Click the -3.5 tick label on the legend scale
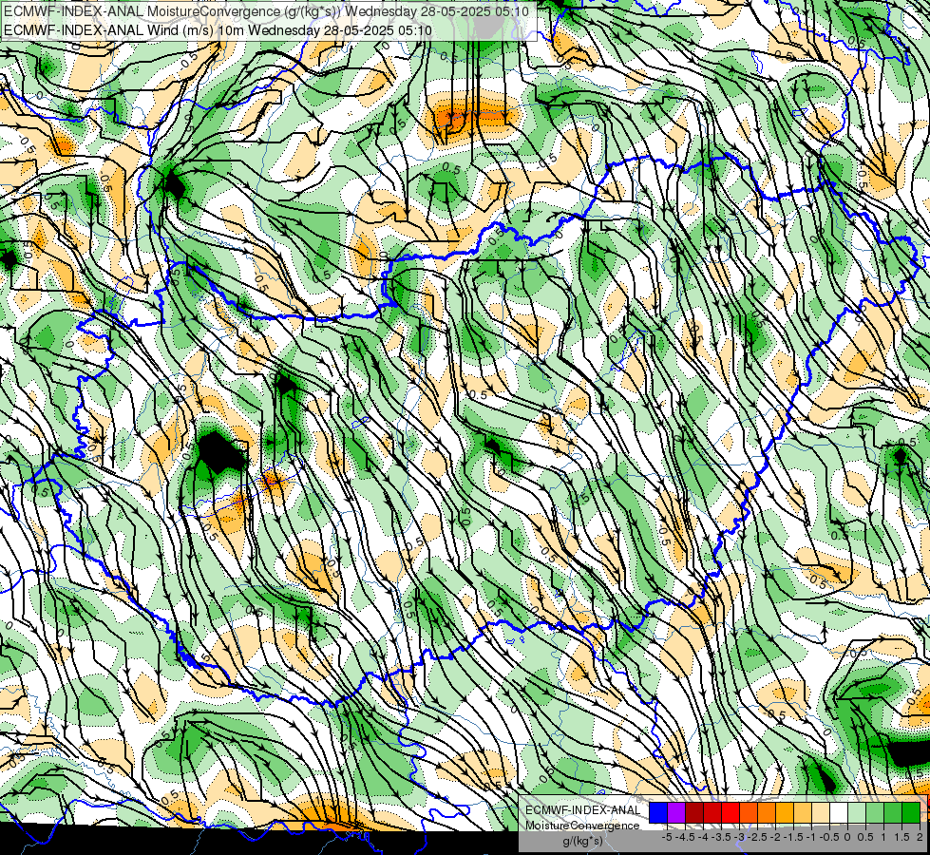Screen dimensions: 930x855 [x=721, y=837]
